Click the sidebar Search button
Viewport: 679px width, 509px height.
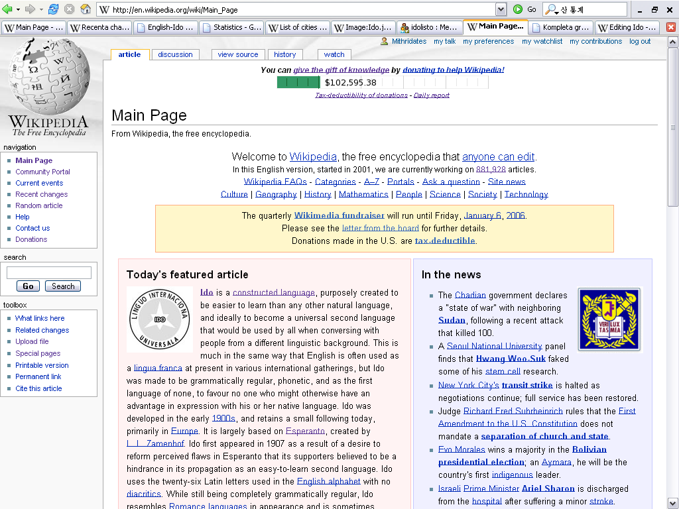63,286
